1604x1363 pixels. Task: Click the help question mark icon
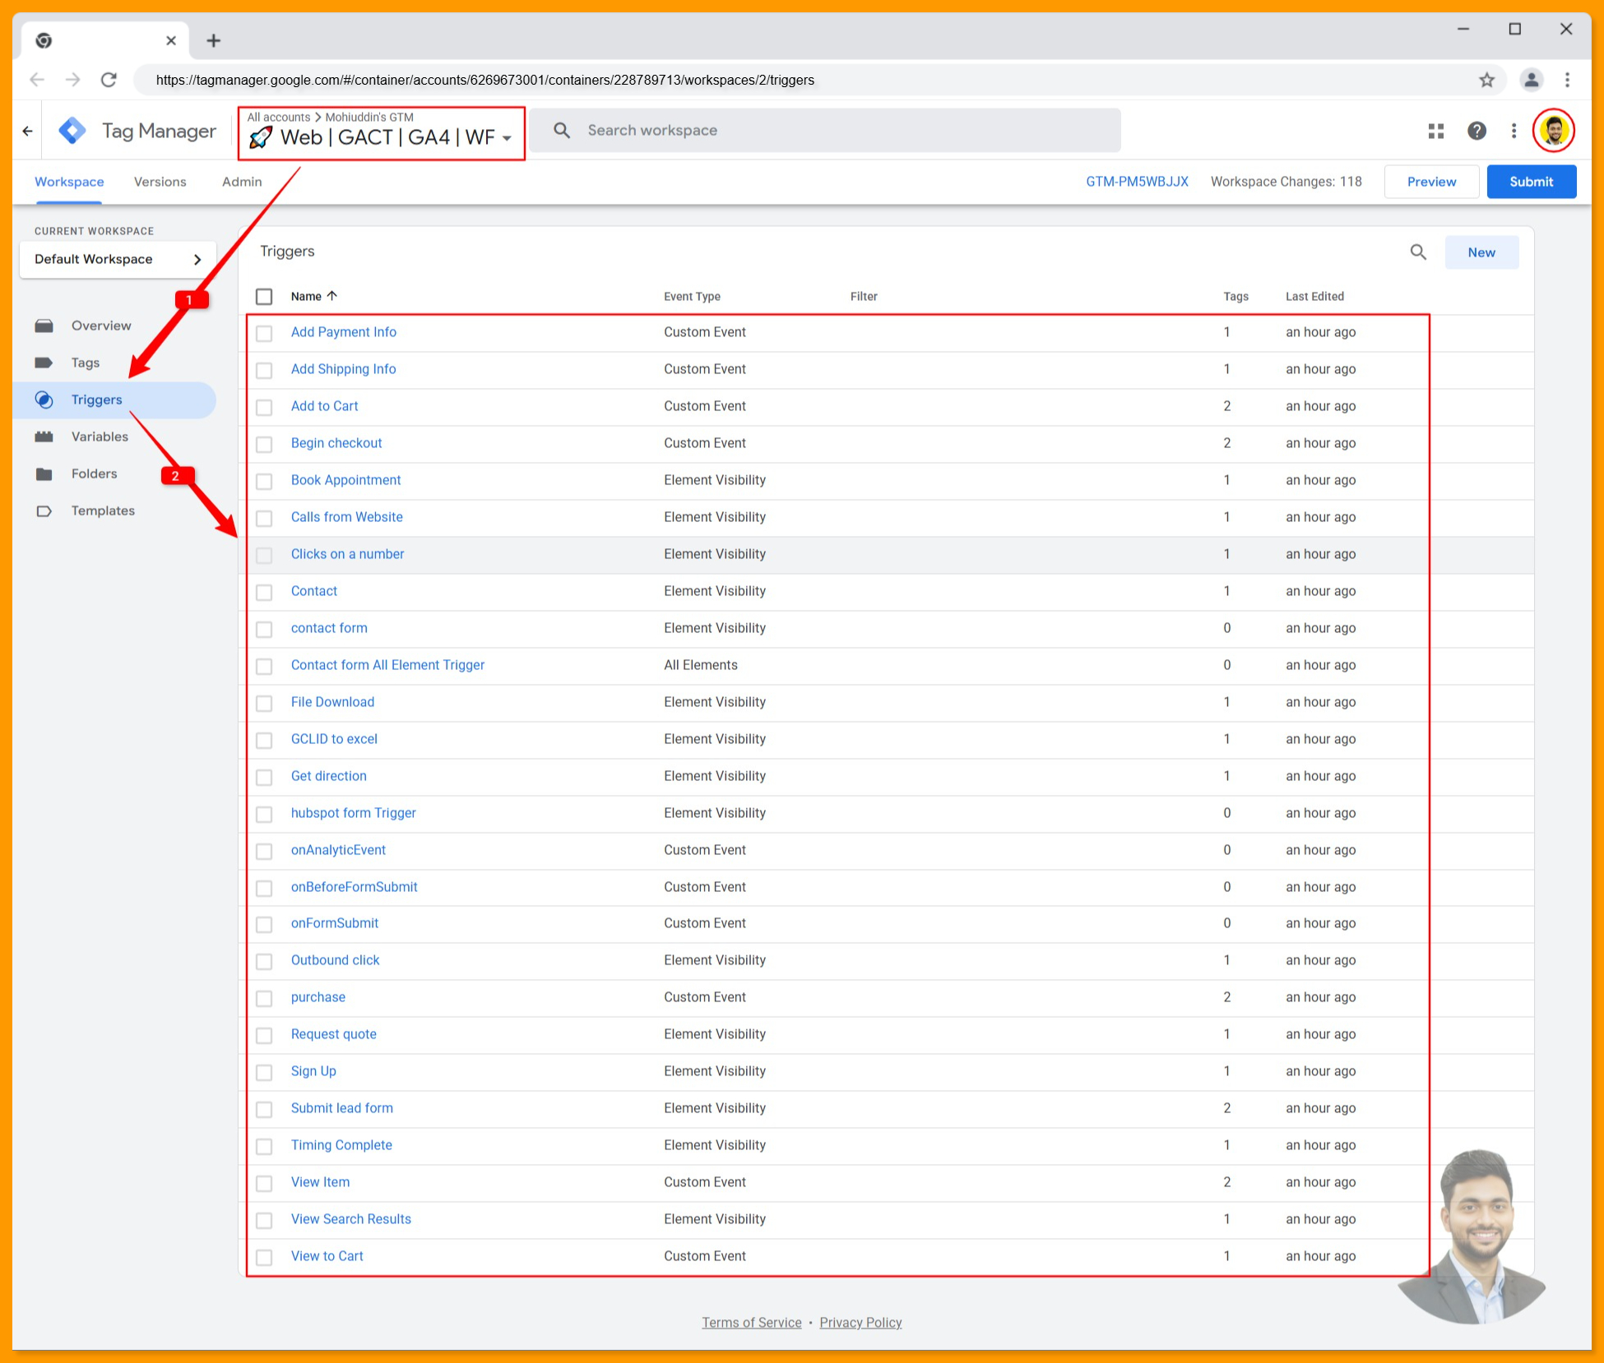point(1477,130)
